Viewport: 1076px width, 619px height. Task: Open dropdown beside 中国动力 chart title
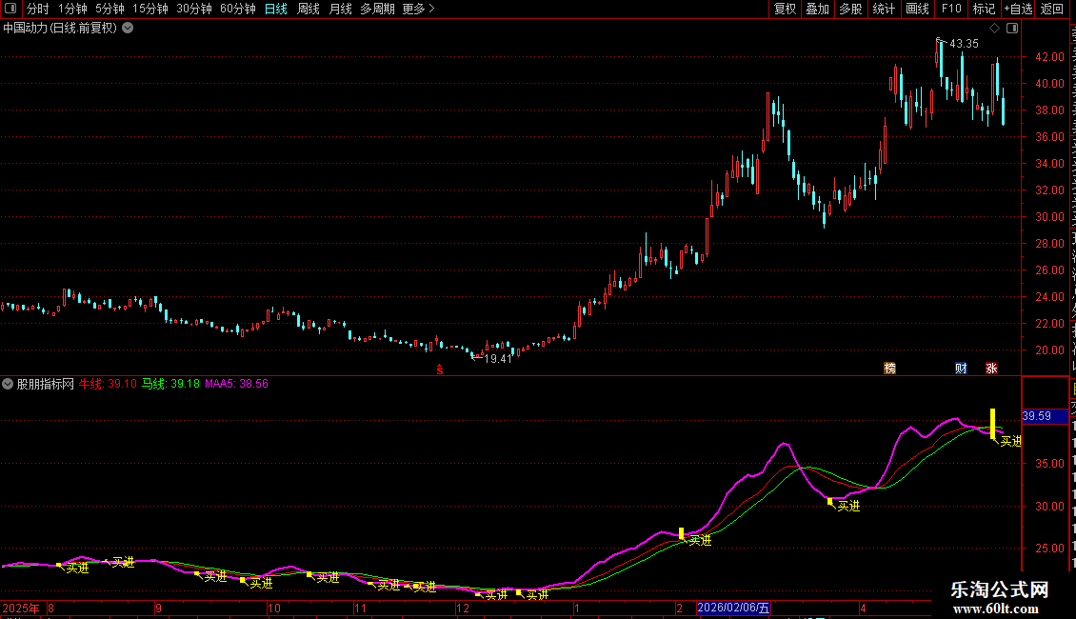click(128, 29)
